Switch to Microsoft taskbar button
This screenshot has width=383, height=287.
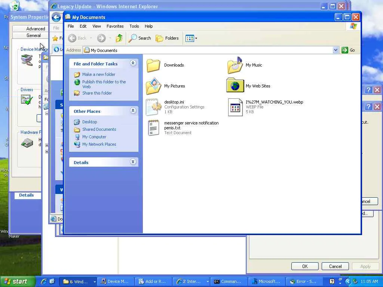point(266,281)
